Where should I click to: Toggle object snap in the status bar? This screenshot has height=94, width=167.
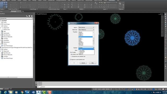coord(129,89)
